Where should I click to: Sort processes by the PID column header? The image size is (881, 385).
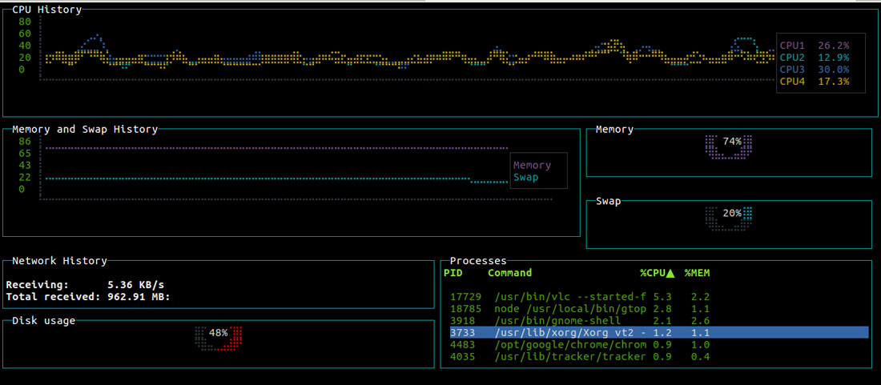click(453, 273)
